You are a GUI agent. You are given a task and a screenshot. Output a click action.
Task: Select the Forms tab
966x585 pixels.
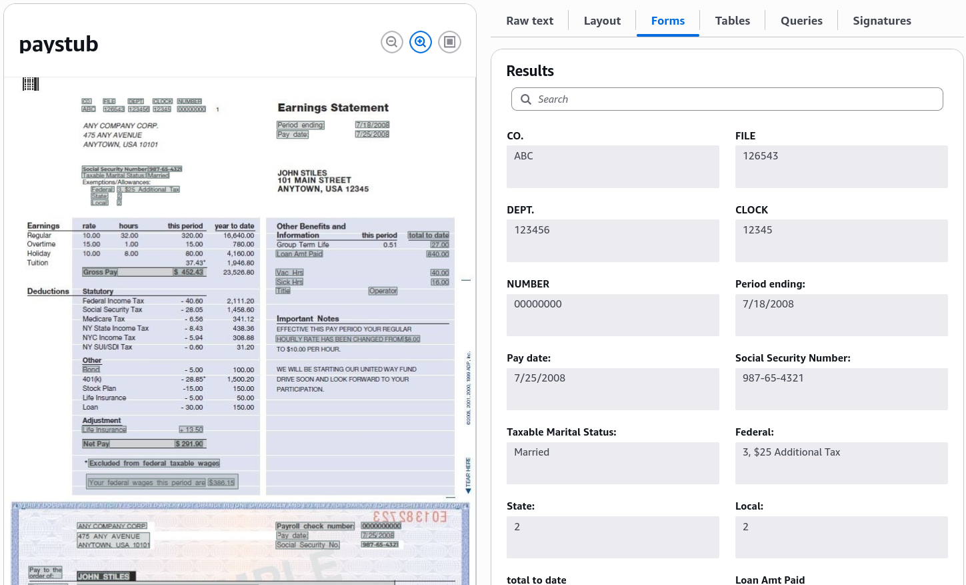pyautogui.click(x=668, y=21)
